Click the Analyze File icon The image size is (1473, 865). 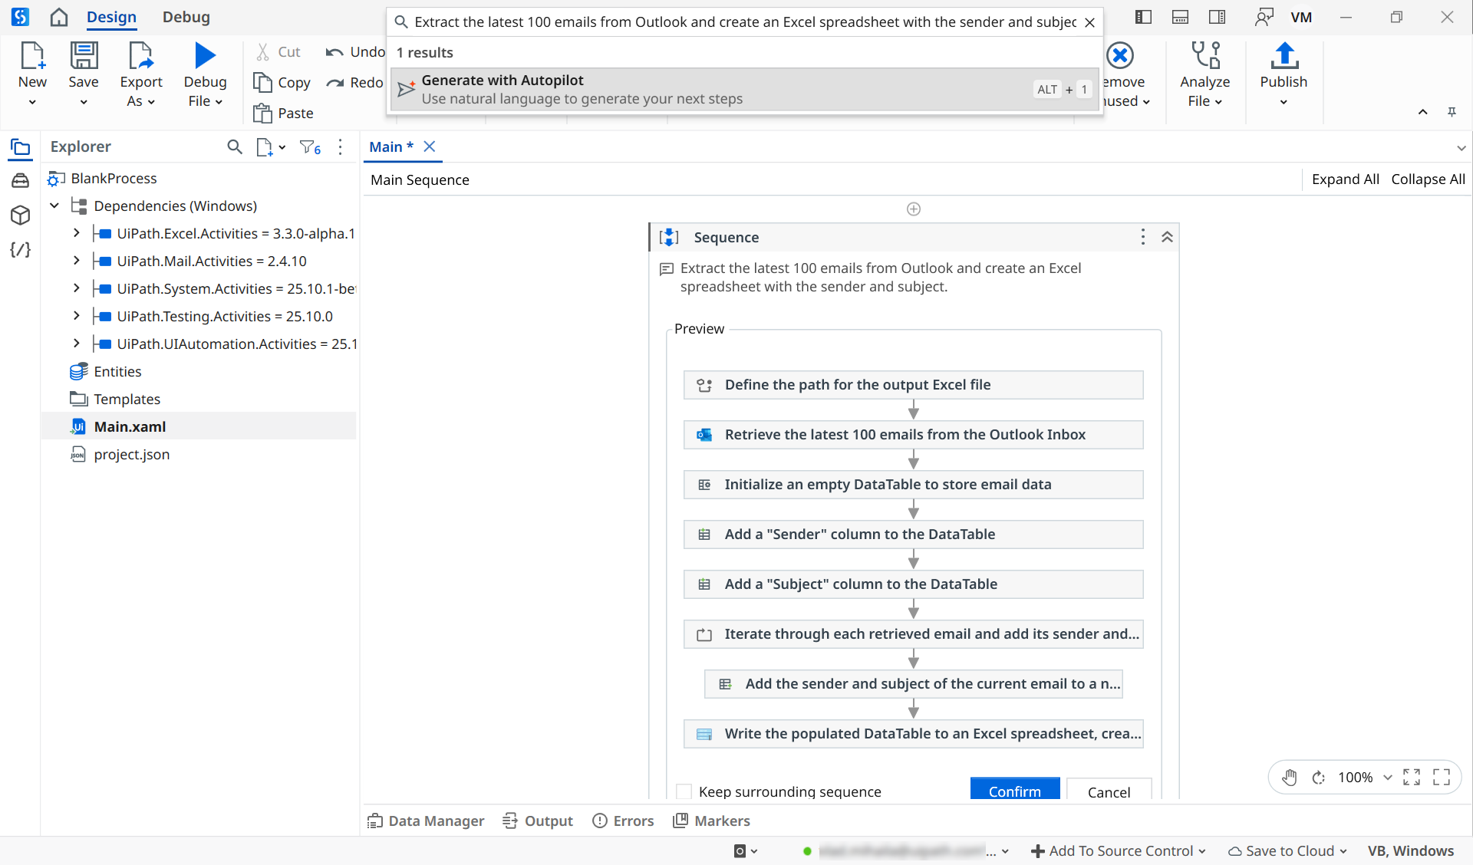tap(1204, 57)
